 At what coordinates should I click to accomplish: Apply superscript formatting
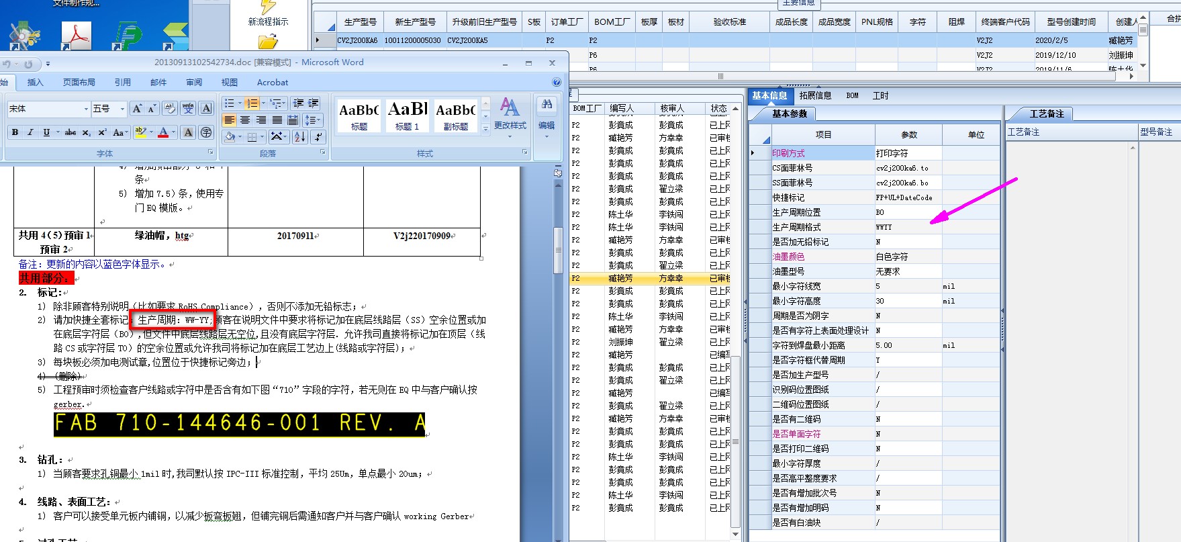103,132
